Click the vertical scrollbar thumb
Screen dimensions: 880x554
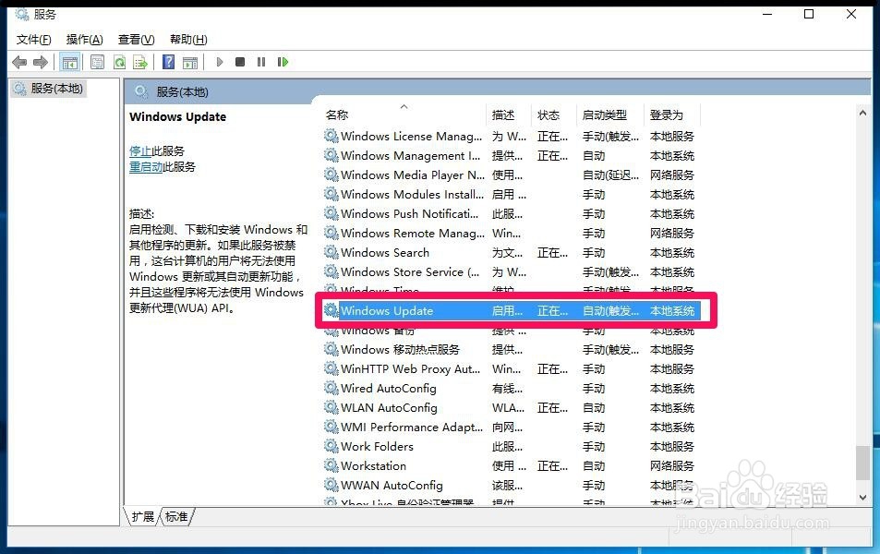862,464
